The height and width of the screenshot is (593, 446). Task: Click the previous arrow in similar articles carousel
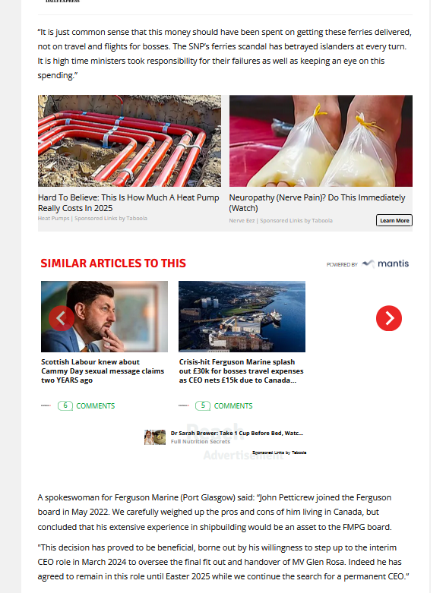click(x=62, y=318)
